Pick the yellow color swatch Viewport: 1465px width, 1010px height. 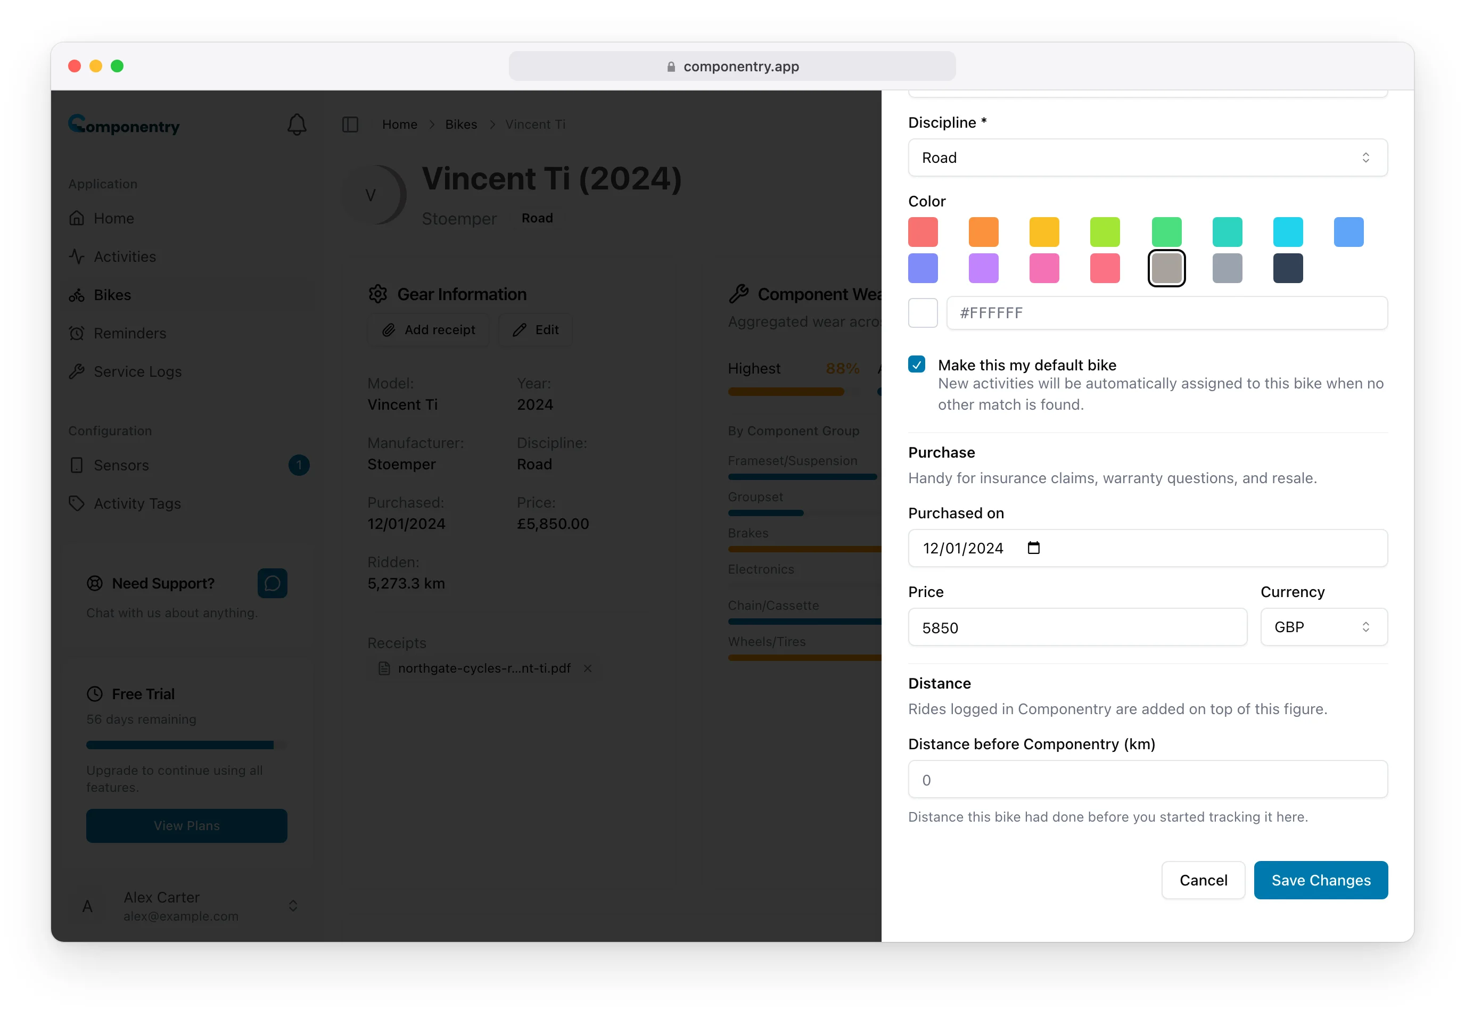[1044, 231]
